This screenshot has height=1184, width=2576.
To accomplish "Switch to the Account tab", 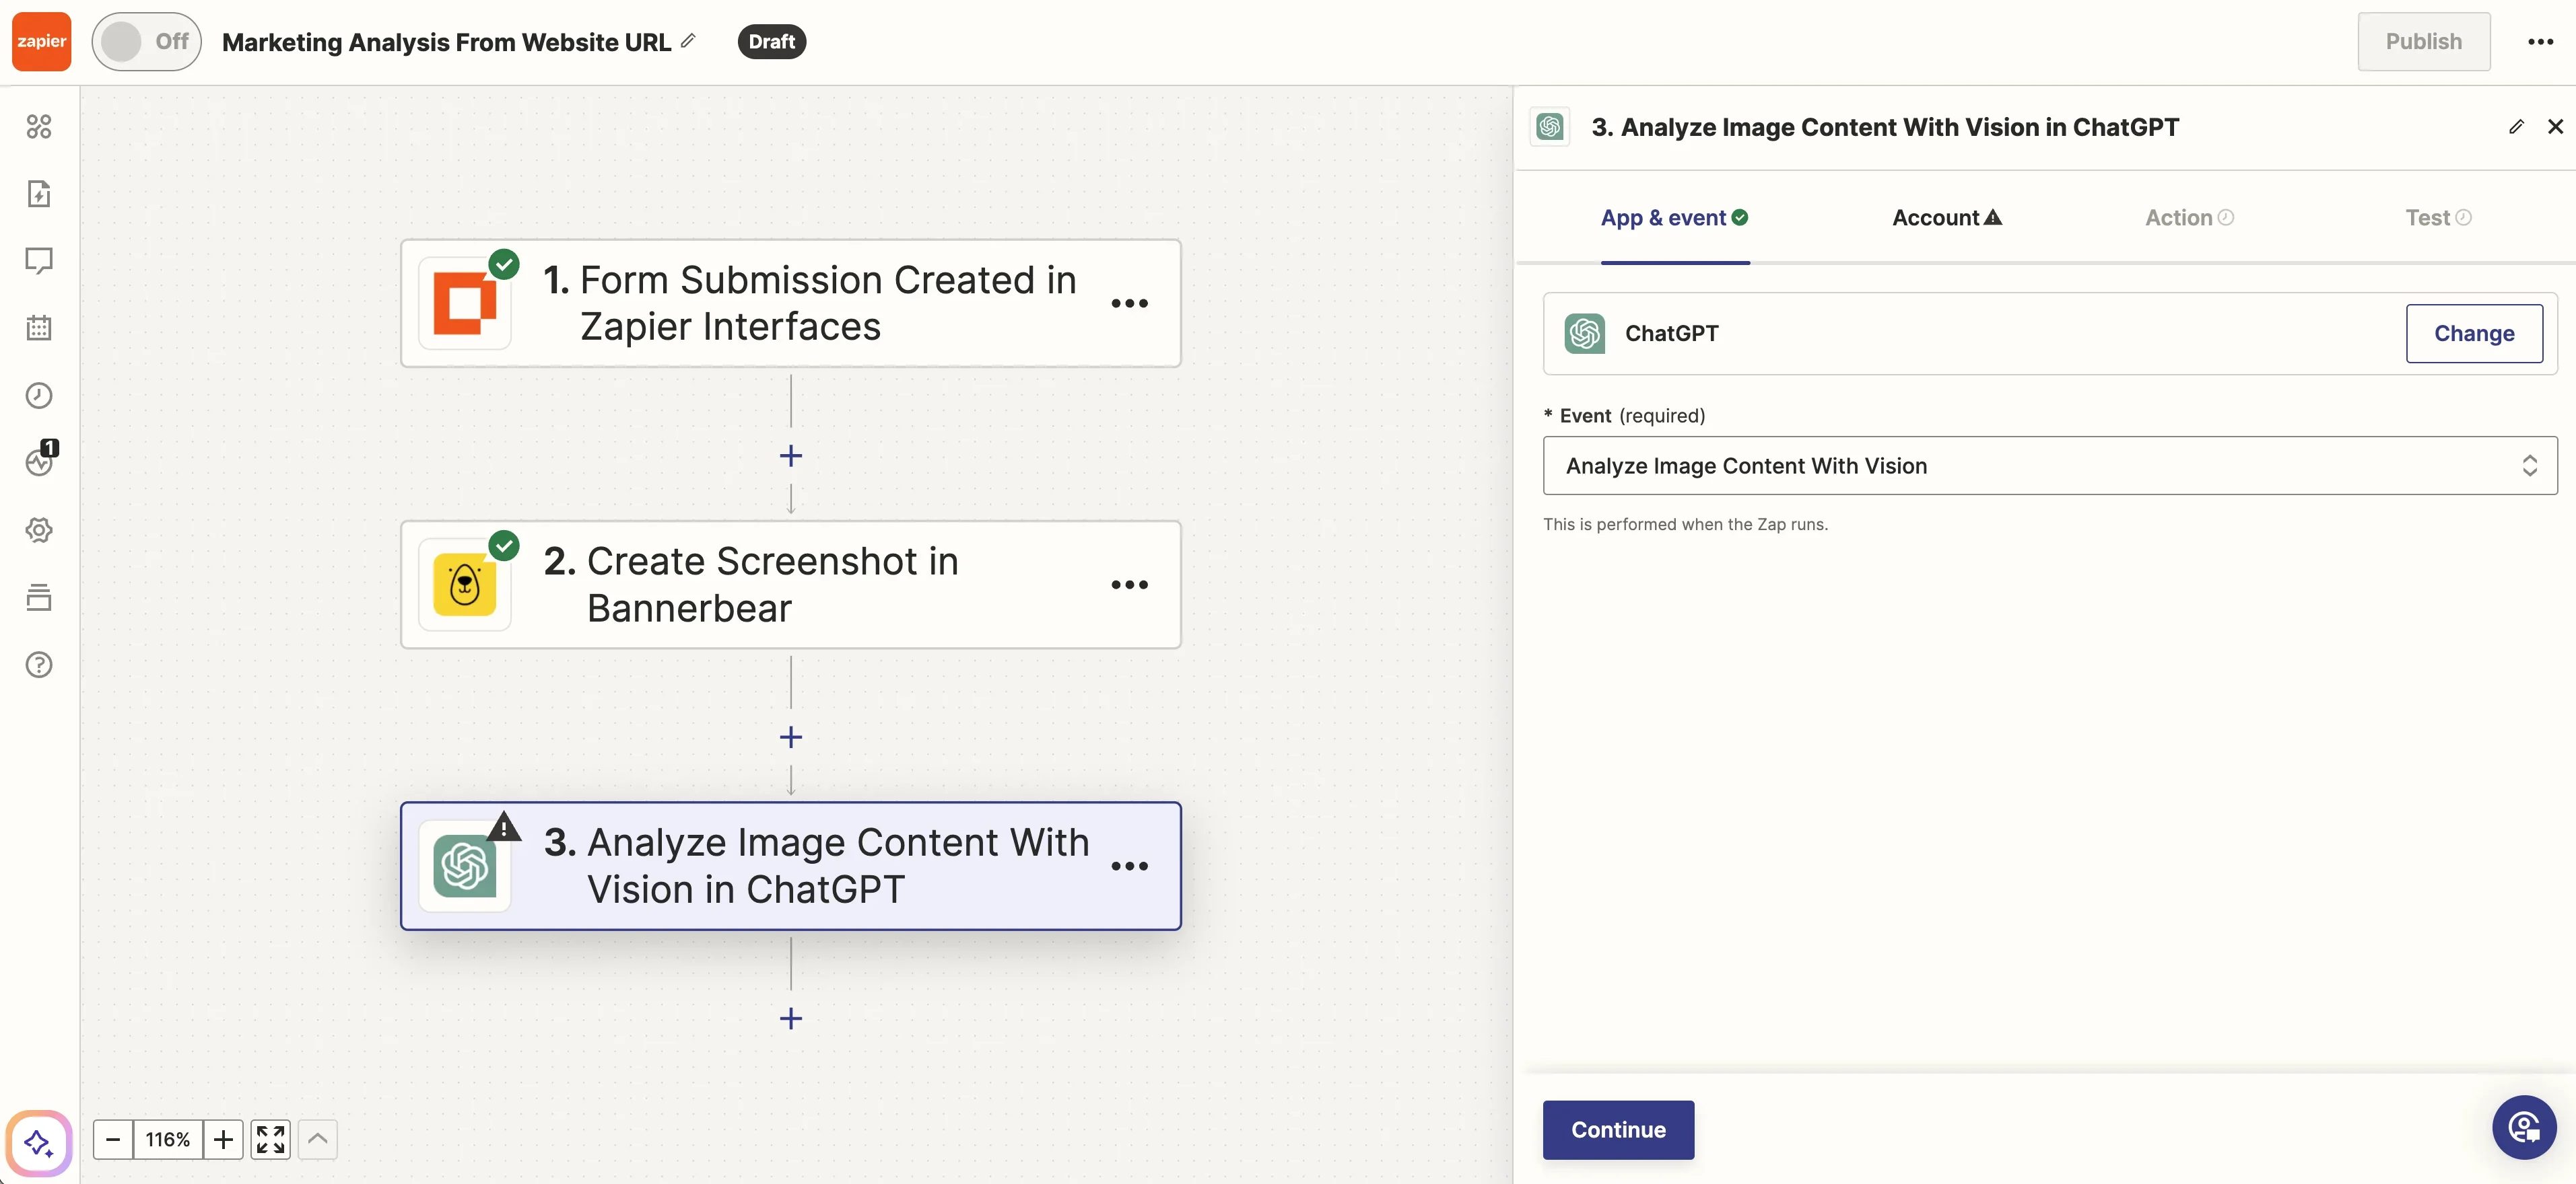I will 1945,218.
